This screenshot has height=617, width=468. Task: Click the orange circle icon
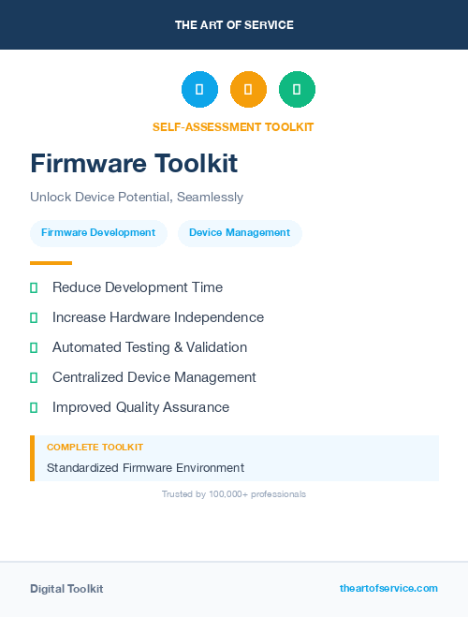click(249, 89)
